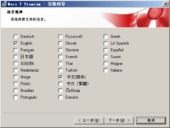The height and width of the screenshot is (128, 170).
Task: Check the Greek language option
Action: click(106, 36)
